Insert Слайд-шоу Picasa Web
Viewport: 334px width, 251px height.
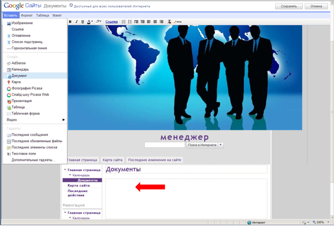tap(35, 94)
